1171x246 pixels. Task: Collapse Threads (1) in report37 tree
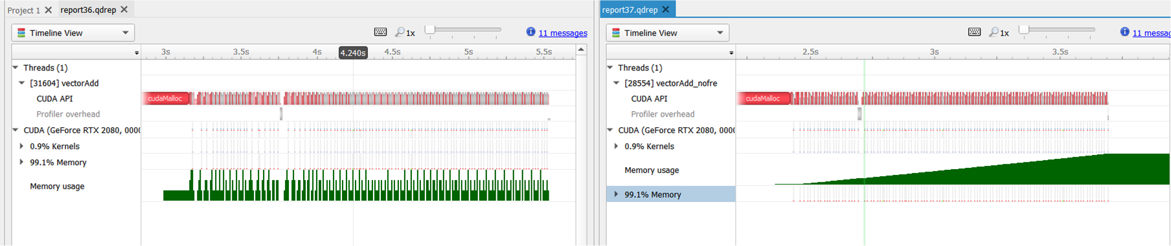(x=610, y=67)
